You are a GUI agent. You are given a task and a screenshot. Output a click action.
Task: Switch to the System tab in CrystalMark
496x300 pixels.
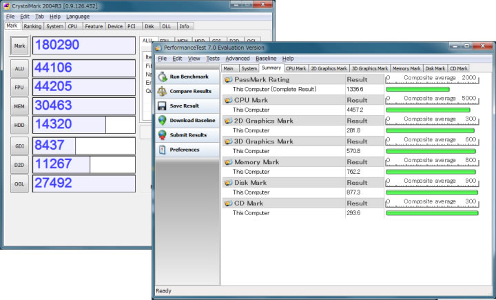click(x=54, y=26)
